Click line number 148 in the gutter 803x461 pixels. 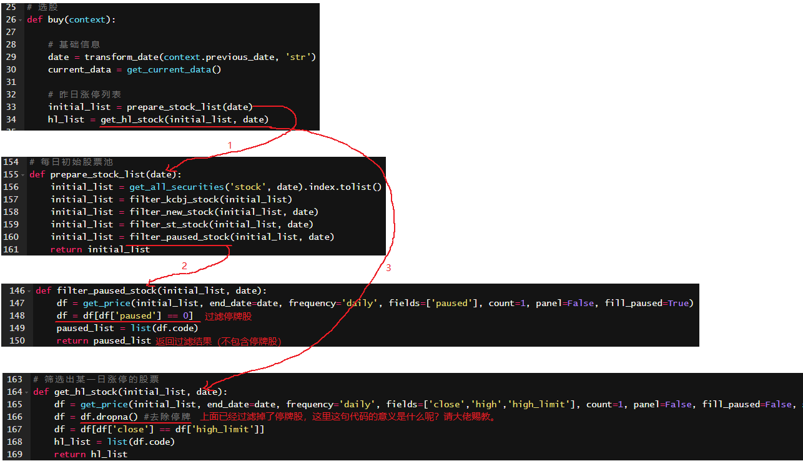tap(17, 315)
